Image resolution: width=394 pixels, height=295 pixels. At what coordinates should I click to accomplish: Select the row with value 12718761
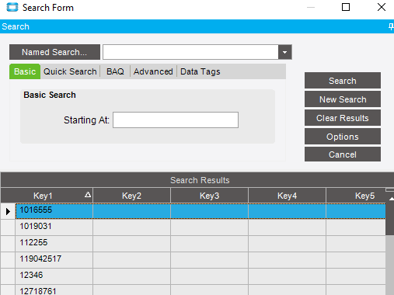(x=200, y=290)
